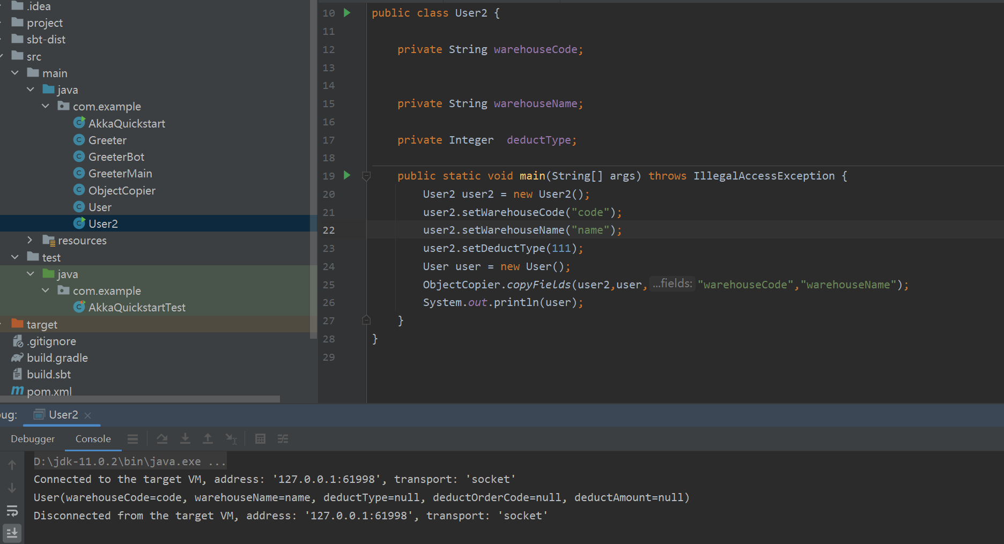The width and height of the screenshot is (1004, 544).
Task: Click the jdk java.exe command line in console
Action: (130, 461)
